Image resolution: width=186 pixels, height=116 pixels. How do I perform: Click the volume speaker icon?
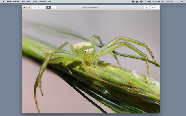coord(150,1)
